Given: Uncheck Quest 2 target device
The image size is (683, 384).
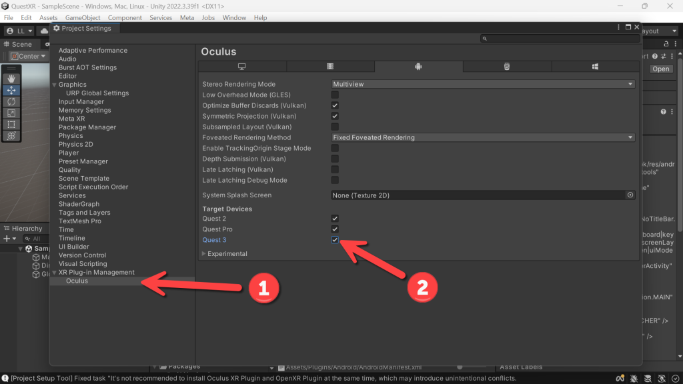Looking at the screenshot, I should pyautogui.click(x=335, y=219).
